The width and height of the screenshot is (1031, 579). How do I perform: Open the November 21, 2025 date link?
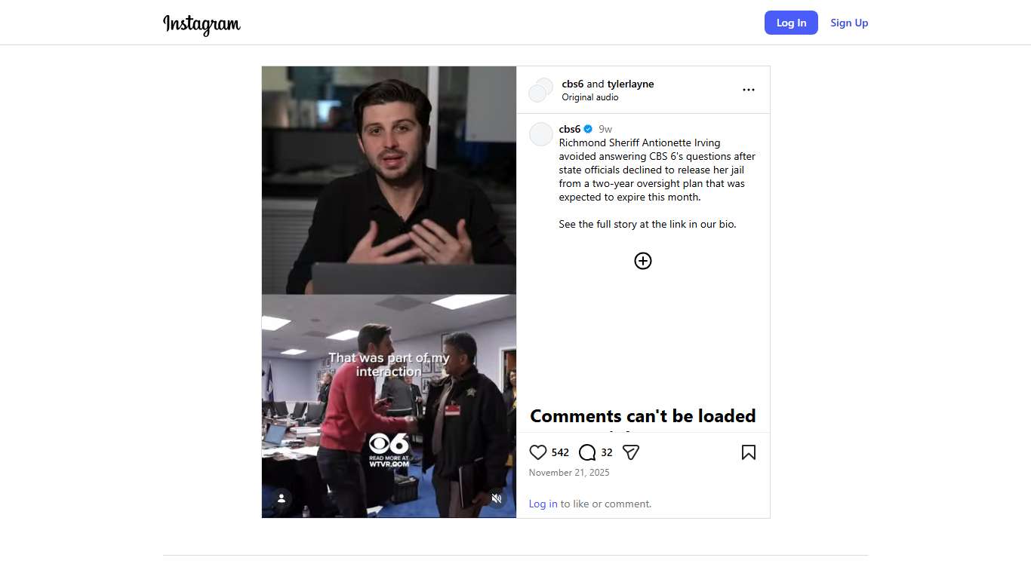tap(569, 473)
